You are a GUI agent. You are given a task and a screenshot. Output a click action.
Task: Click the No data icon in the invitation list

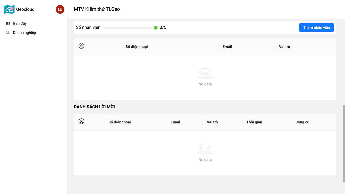[x=205, y=149]
